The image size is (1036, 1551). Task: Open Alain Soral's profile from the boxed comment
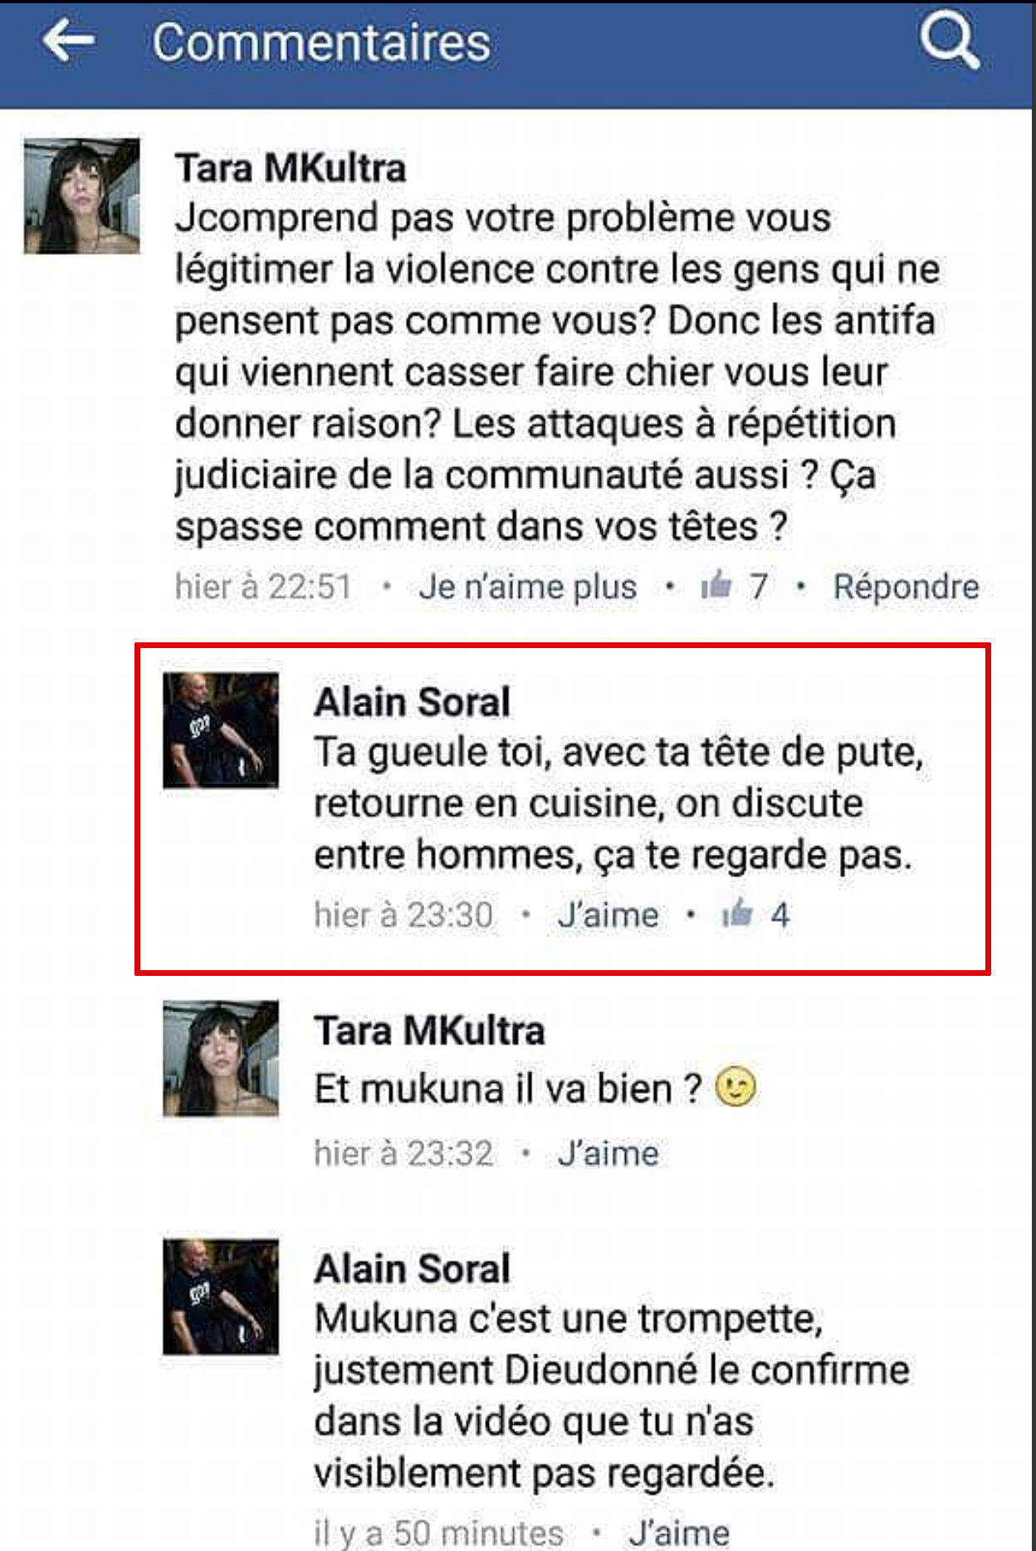tap(413, 702)
